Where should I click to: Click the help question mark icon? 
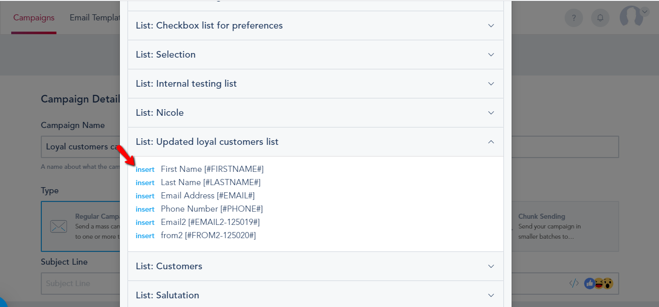point(574,18)
